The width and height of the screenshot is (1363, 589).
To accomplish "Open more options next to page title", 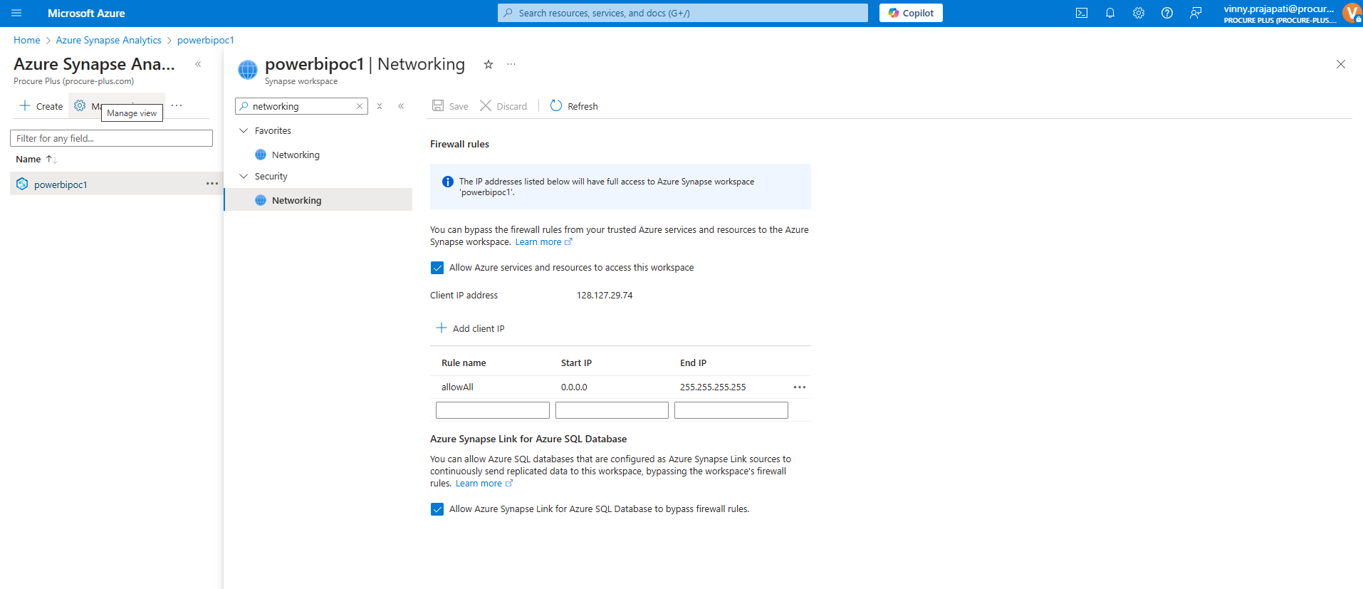I will pyautogui.click(x=511, y=64).
